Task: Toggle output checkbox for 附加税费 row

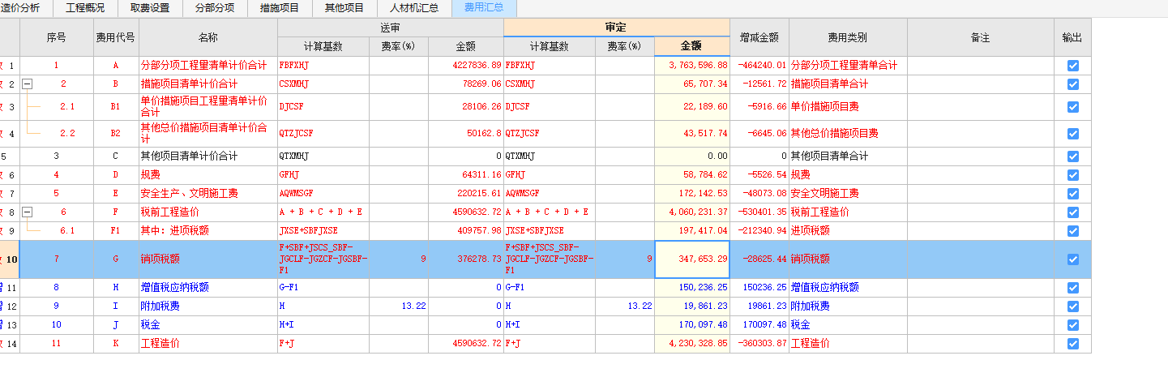Action: (x=1073, y=306)
